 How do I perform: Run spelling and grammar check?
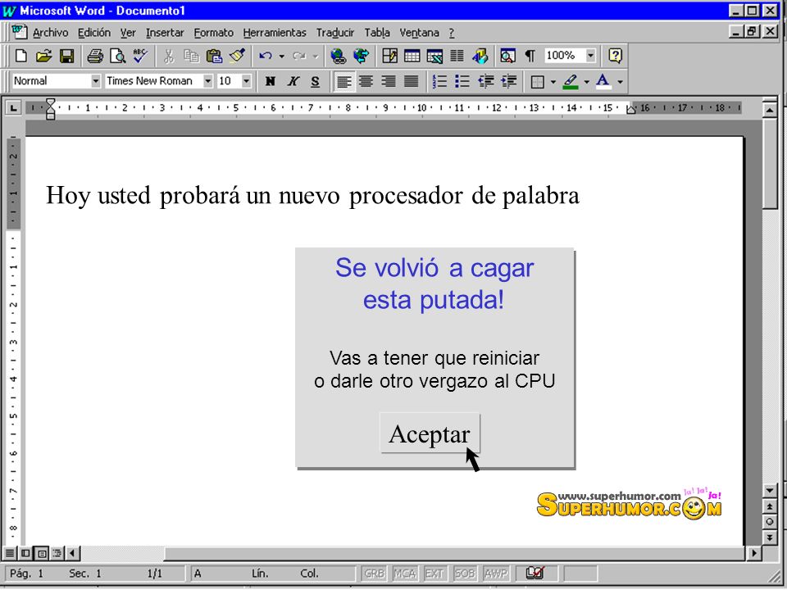(x=140, y=56)
